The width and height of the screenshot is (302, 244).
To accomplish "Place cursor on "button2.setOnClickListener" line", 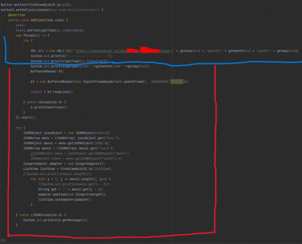I will [x=52, y=10].
